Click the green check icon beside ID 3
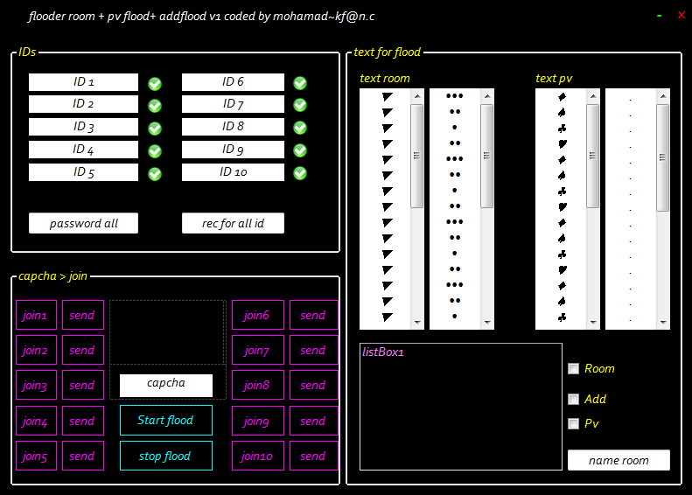The height and width of the screenshot is (495, 692). (x=155, y=129)
